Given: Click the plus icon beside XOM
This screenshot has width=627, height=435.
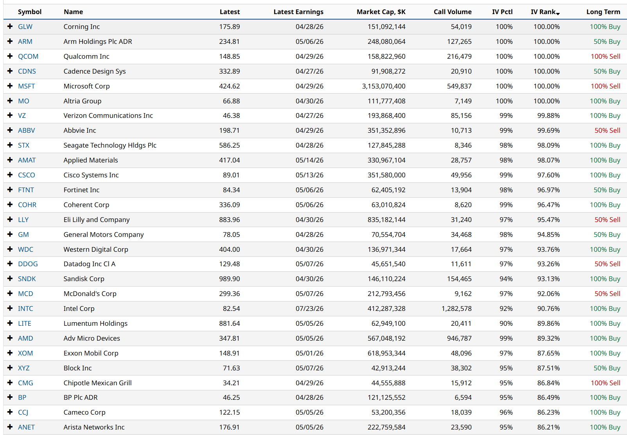Looking at the screenshot, I should (10, 353).
